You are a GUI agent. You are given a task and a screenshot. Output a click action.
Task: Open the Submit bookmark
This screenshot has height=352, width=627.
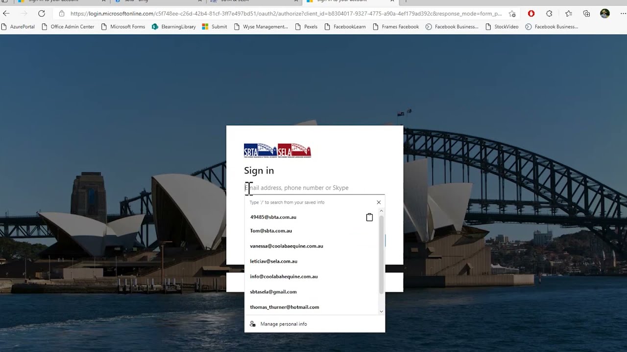coord(215,27)
